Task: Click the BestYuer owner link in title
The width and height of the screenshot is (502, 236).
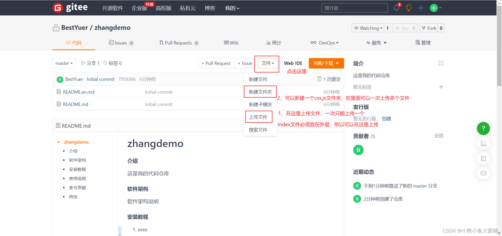Action: point(75,27)
